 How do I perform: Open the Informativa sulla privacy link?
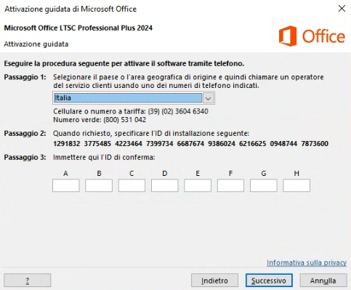click(x=307, y=262)
